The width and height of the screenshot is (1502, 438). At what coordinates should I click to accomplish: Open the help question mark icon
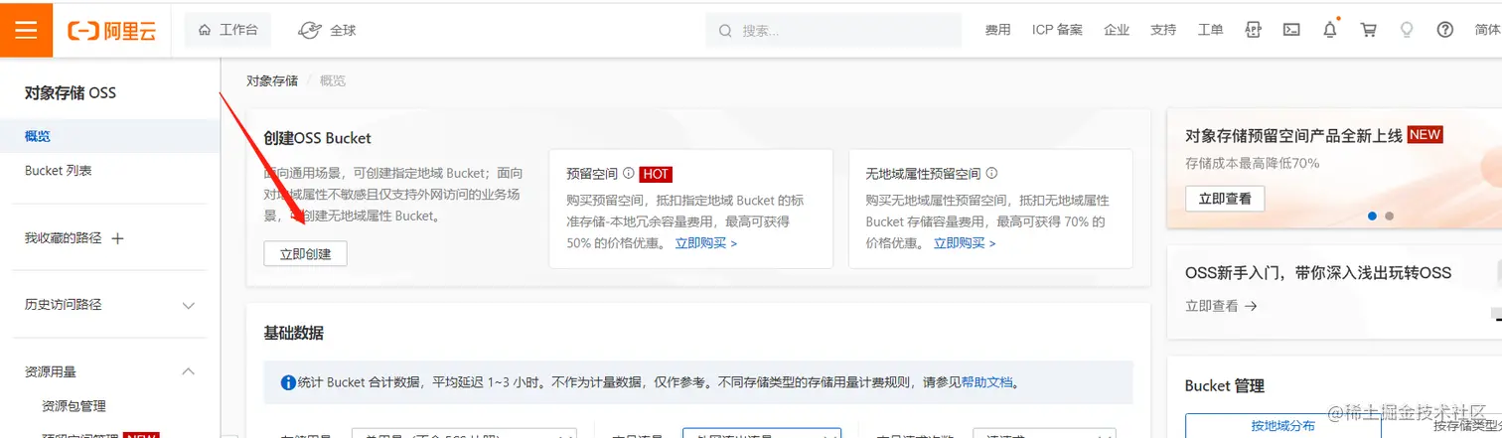[x=1445, y=30]
